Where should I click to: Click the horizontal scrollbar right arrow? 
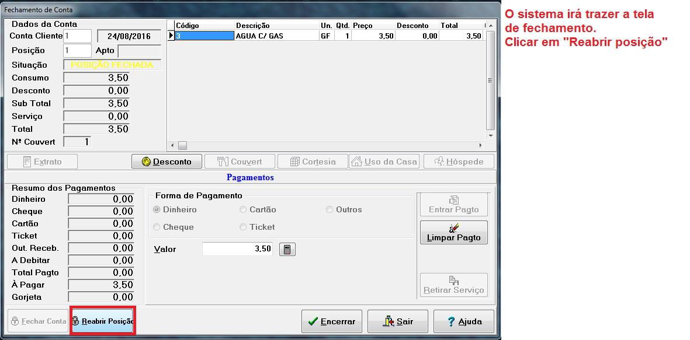480,145
